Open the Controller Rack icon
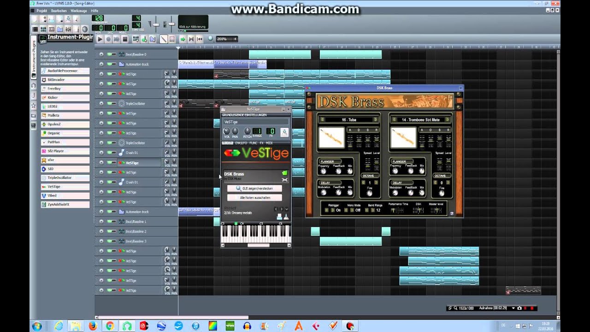590x332 pixels. click(x=85, y=29)
